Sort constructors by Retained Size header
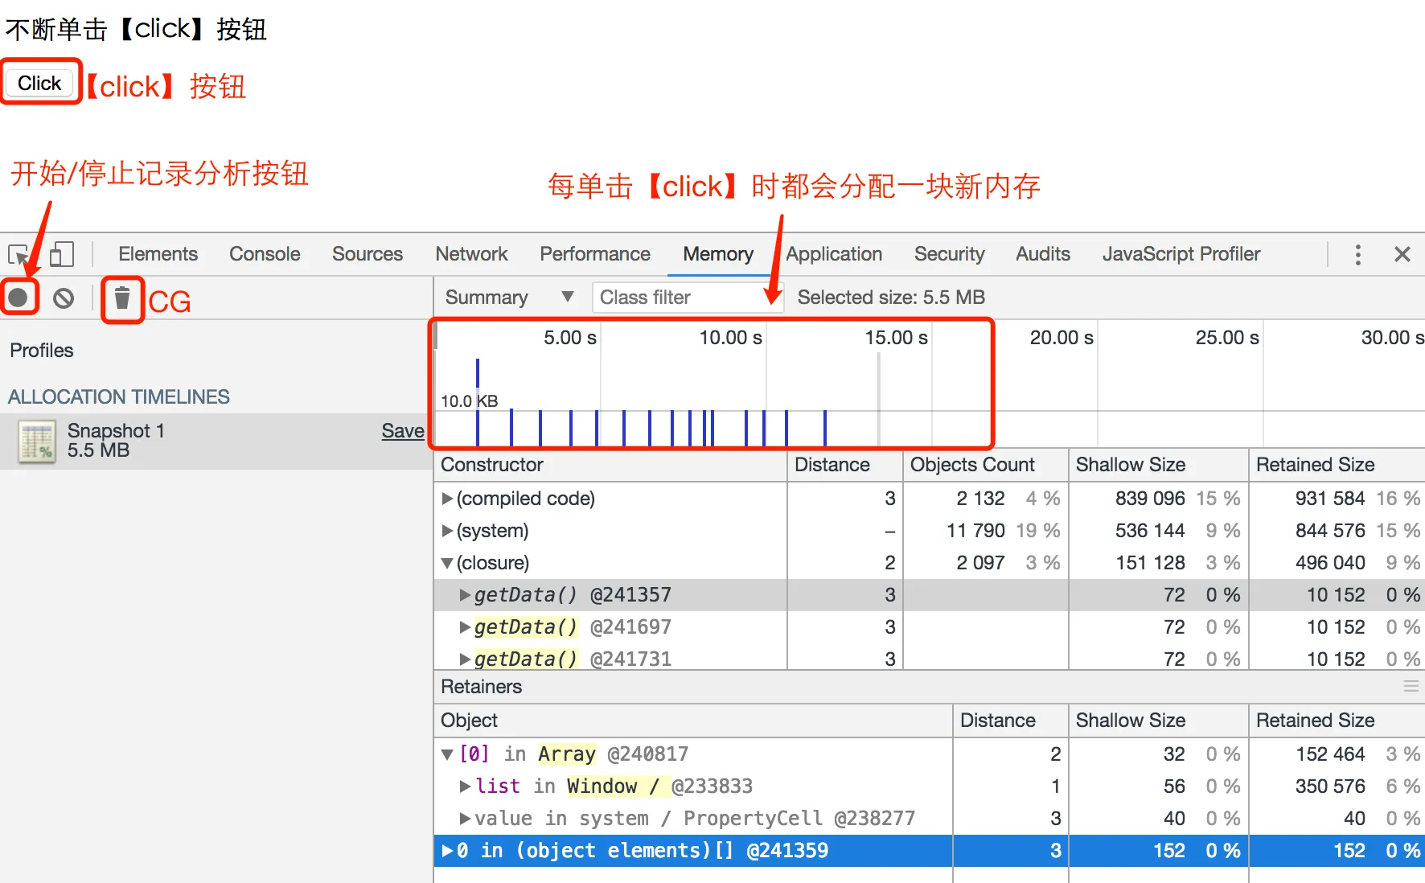 pyautogui.click(x=1337, y=465)
